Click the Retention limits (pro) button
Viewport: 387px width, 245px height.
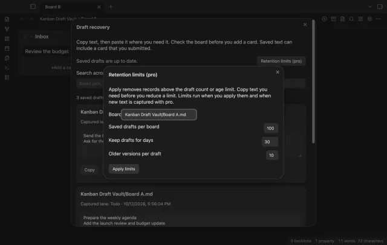click(281, 61)
